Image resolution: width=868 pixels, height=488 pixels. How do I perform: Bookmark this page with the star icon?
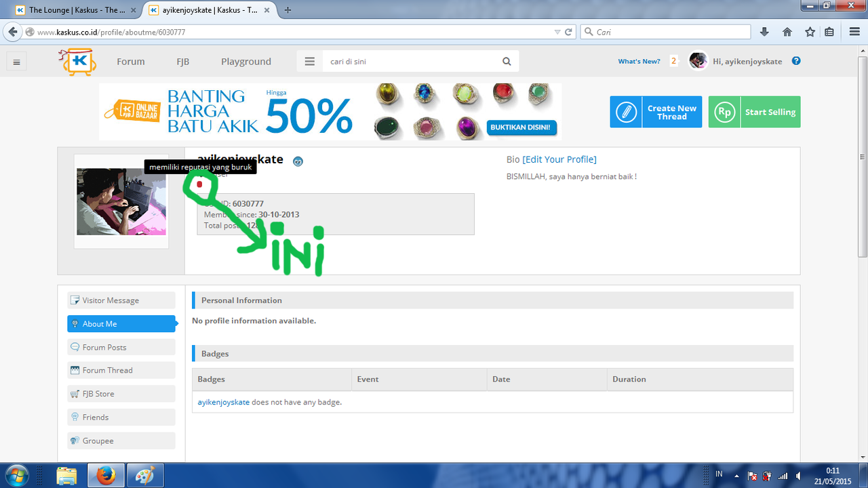pos(810,32)
